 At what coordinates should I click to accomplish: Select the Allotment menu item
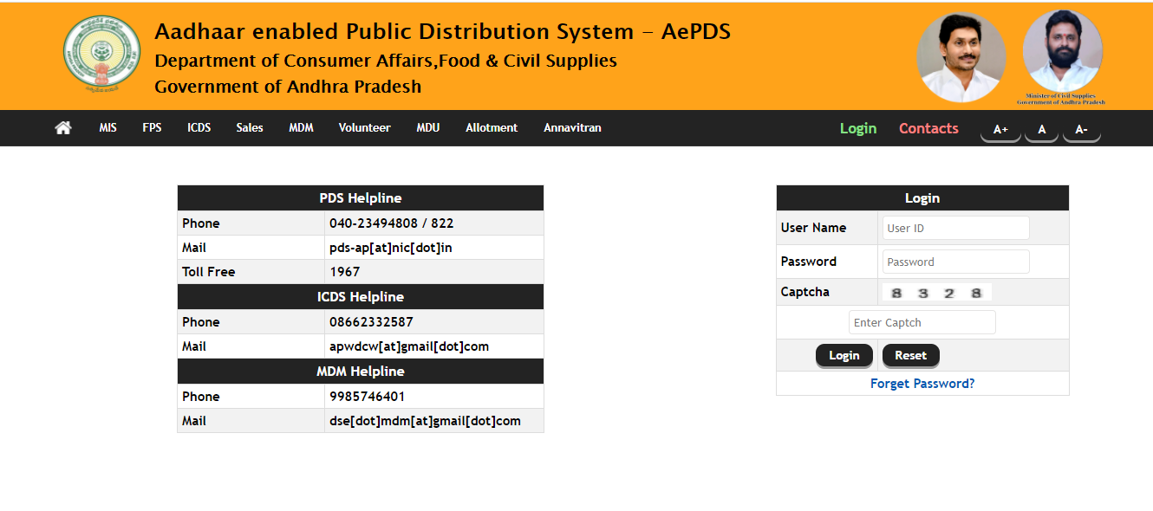point(492,128)
